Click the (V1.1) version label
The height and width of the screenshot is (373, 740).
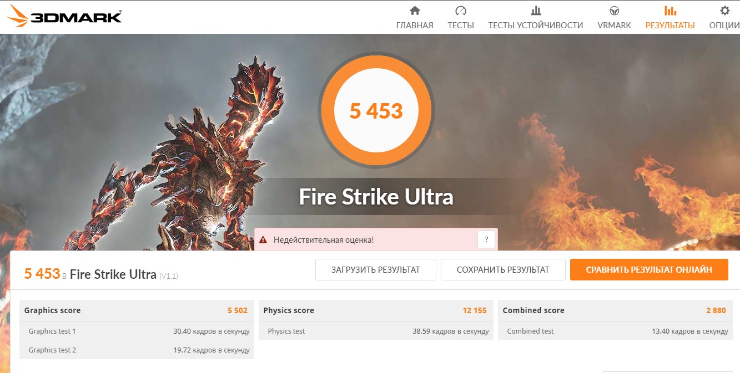pos(169,275)
